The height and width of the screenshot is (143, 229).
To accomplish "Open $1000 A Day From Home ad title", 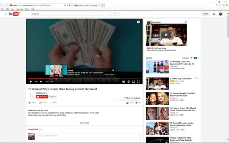I will [x=181, y=79].
